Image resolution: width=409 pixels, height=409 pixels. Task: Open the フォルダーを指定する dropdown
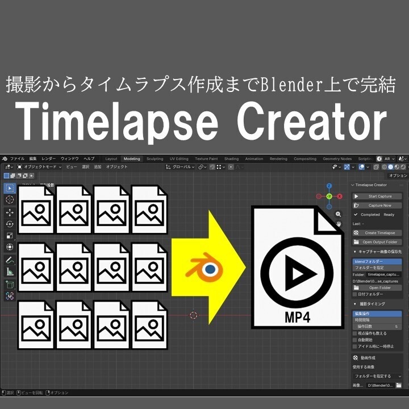377,376
